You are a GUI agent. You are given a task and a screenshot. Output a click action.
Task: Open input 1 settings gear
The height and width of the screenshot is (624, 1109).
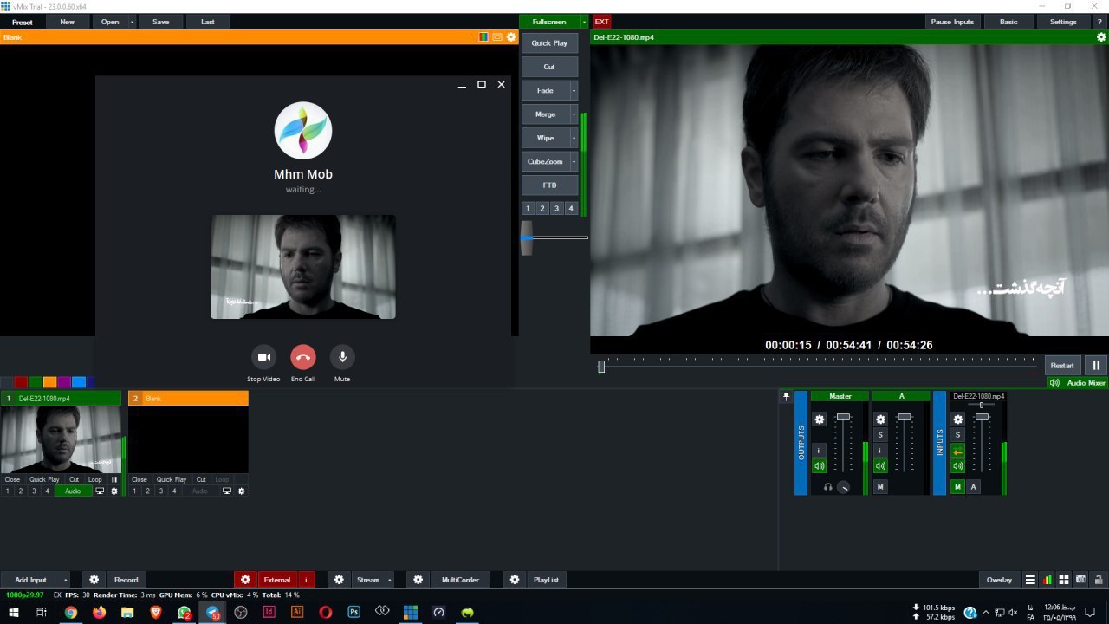[114, 491]
